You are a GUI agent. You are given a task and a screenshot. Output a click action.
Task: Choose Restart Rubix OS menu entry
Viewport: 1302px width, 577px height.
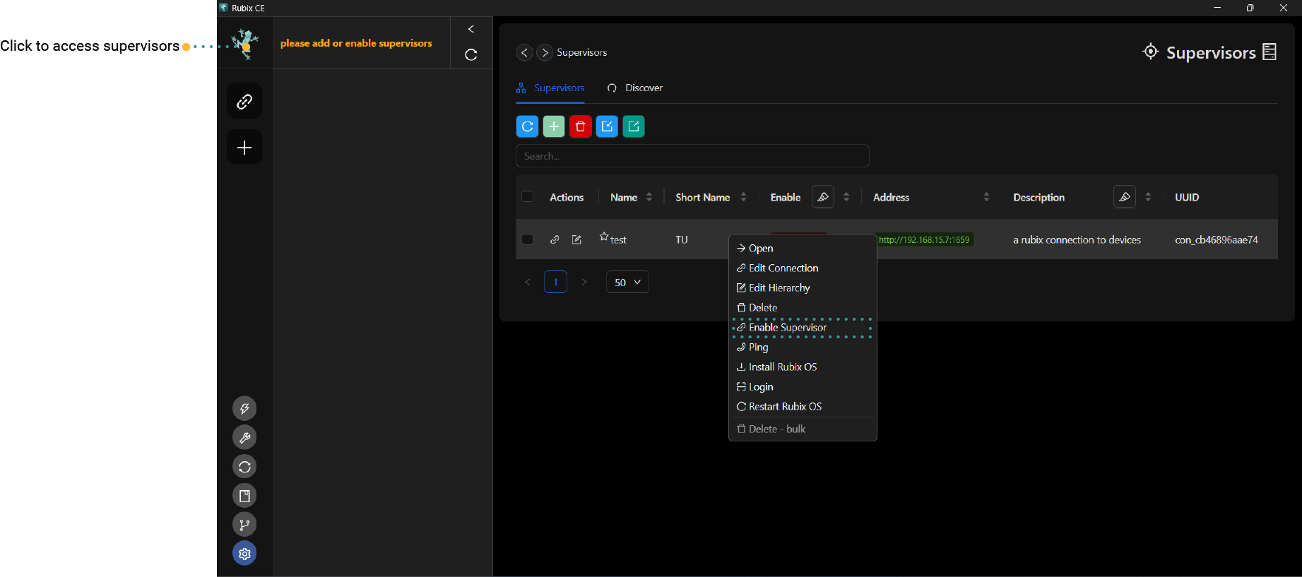[803, 407]
